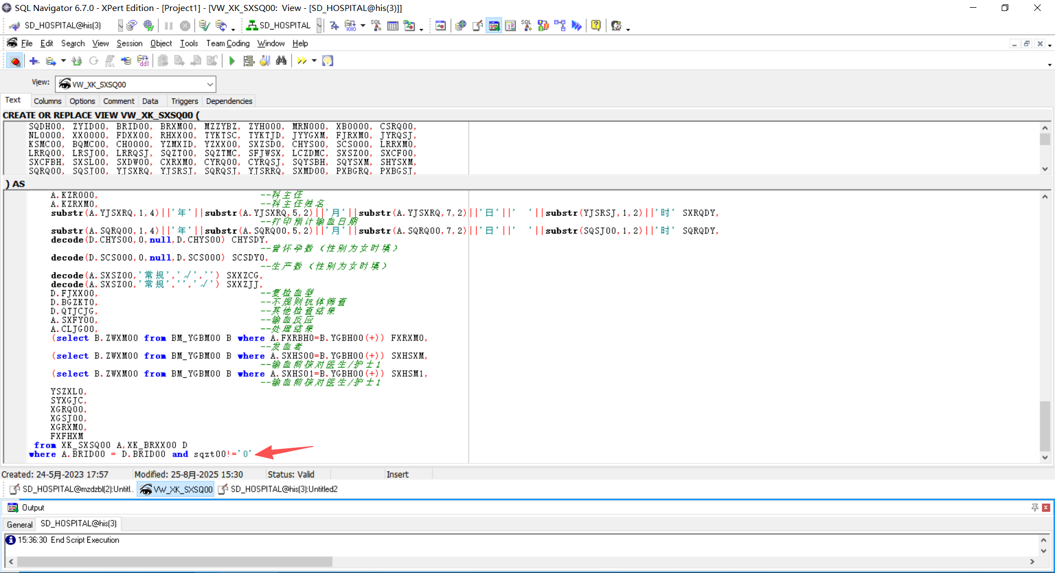This screenshot has width=1055, height=573.
Task: Expand the SD_HOSPITAL@his(3) session dropdown
Action: 120,25
